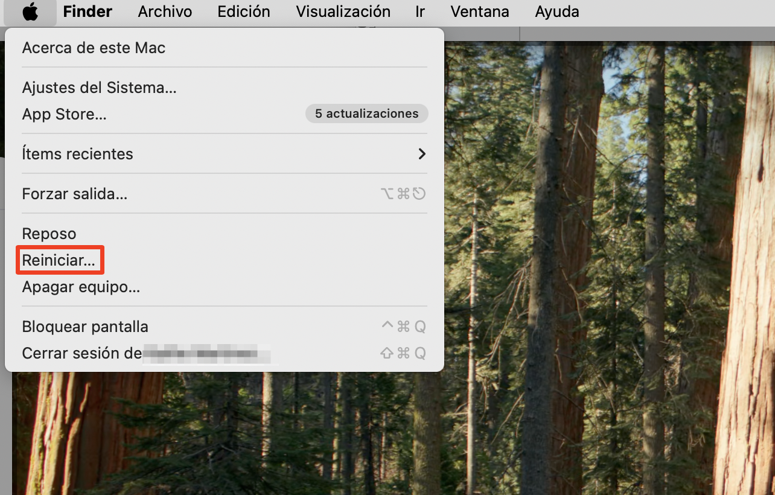Image resolution: width=775 pixels, height=495 pixels.
Task: Expand the Ítems recientes submenu
Action: [x=77, y=154]
